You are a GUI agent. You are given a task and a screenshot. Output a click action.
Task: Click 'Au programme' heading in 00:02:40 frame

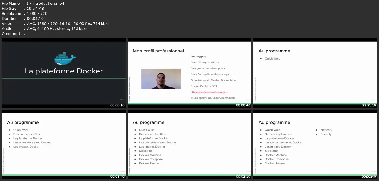pos(274,122)
